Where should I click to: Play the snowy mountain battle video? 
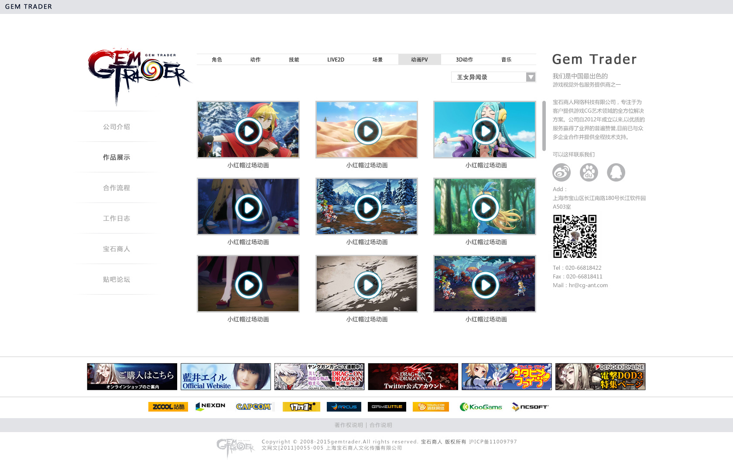tap(367, 207)
